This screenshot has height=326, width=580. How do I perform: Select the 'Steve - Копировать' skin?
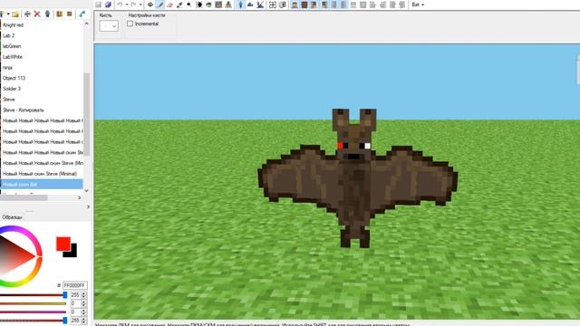24,110
